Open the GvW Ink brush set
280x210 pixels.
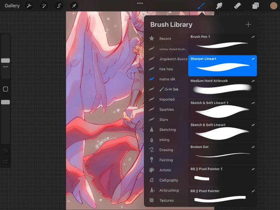point(168,89)
